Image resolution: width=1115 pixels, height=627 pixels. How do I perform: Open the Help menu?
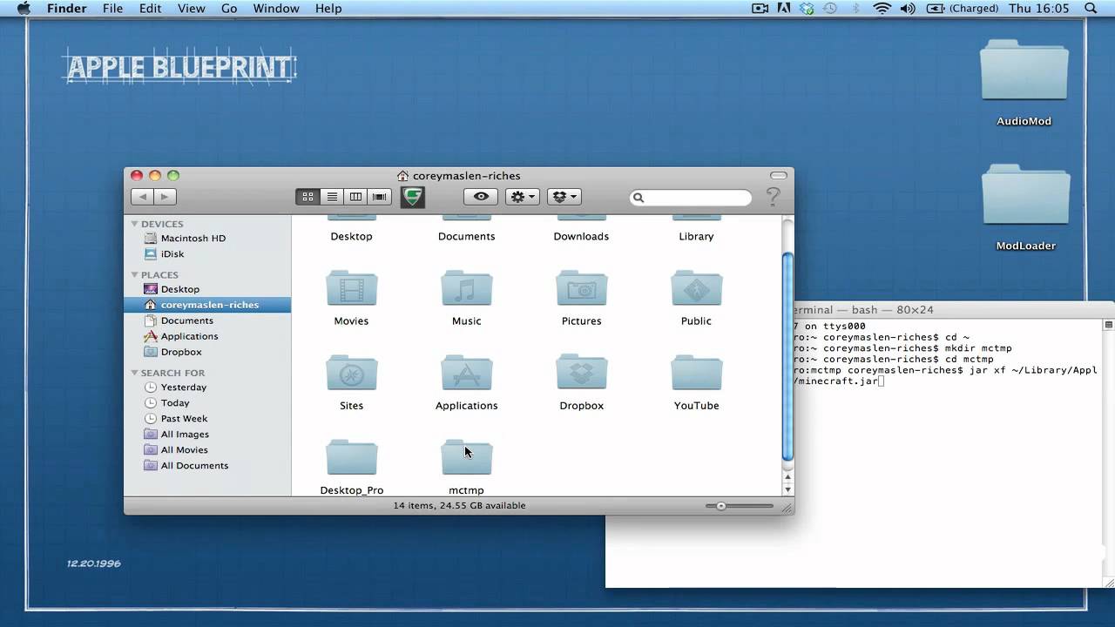point(328,9)
